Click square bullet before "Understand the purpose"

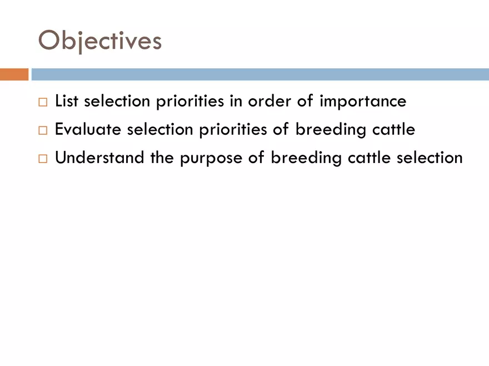43,159
